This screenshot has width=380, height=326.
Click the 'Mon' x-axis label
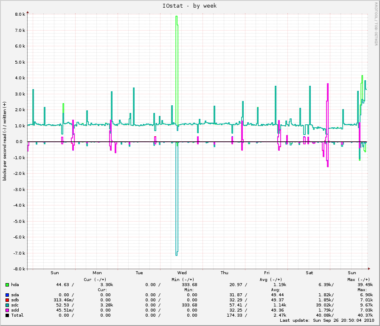coord(97,273)
